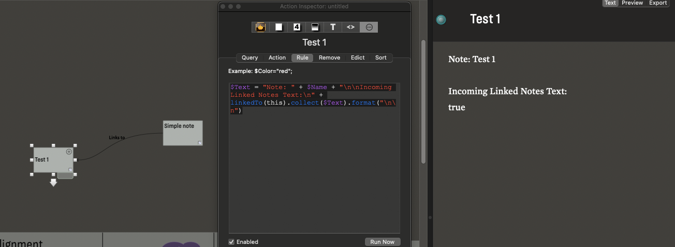This screenshot has width=675, height=247.
Task: Click the plus badge on Test 1 note
Action: click(x=69, y=152)
